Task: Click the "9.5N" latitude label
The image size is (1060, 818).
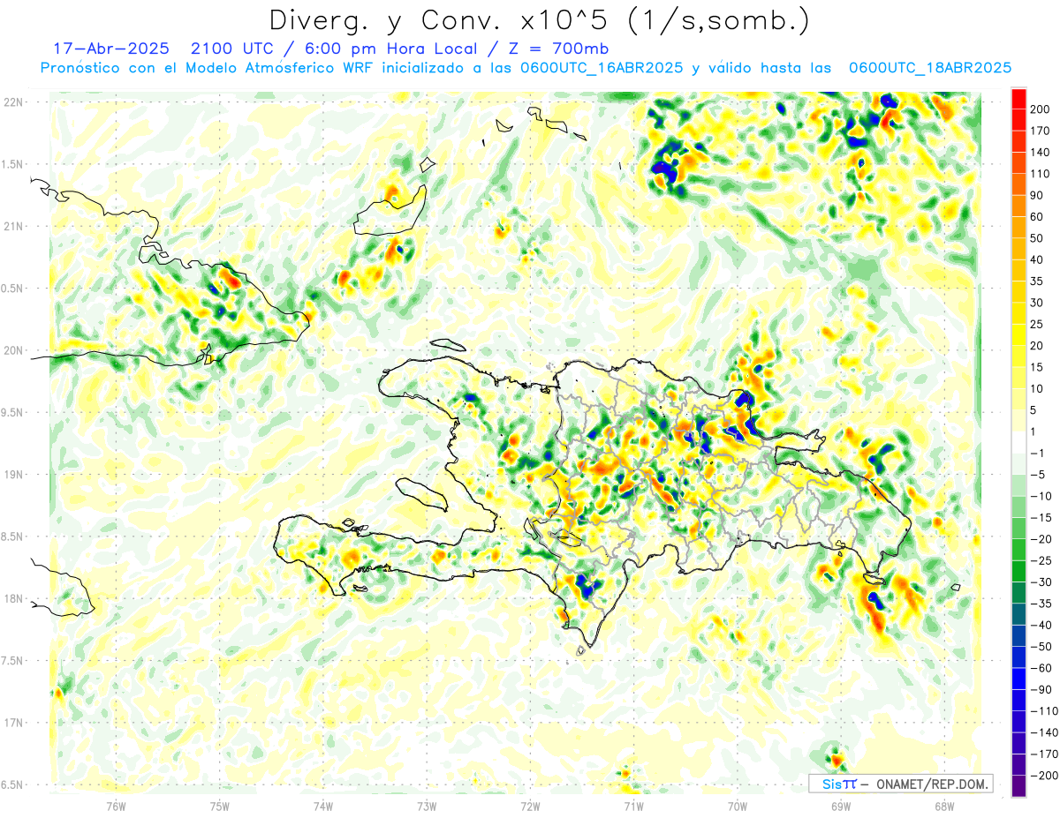Action: coord(12,412)
